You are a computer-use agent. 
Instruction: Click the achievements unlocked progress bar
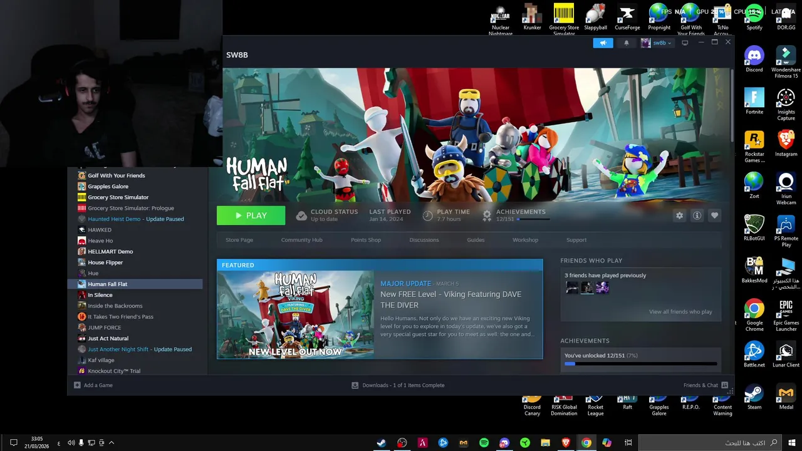[x=640, y=363]
